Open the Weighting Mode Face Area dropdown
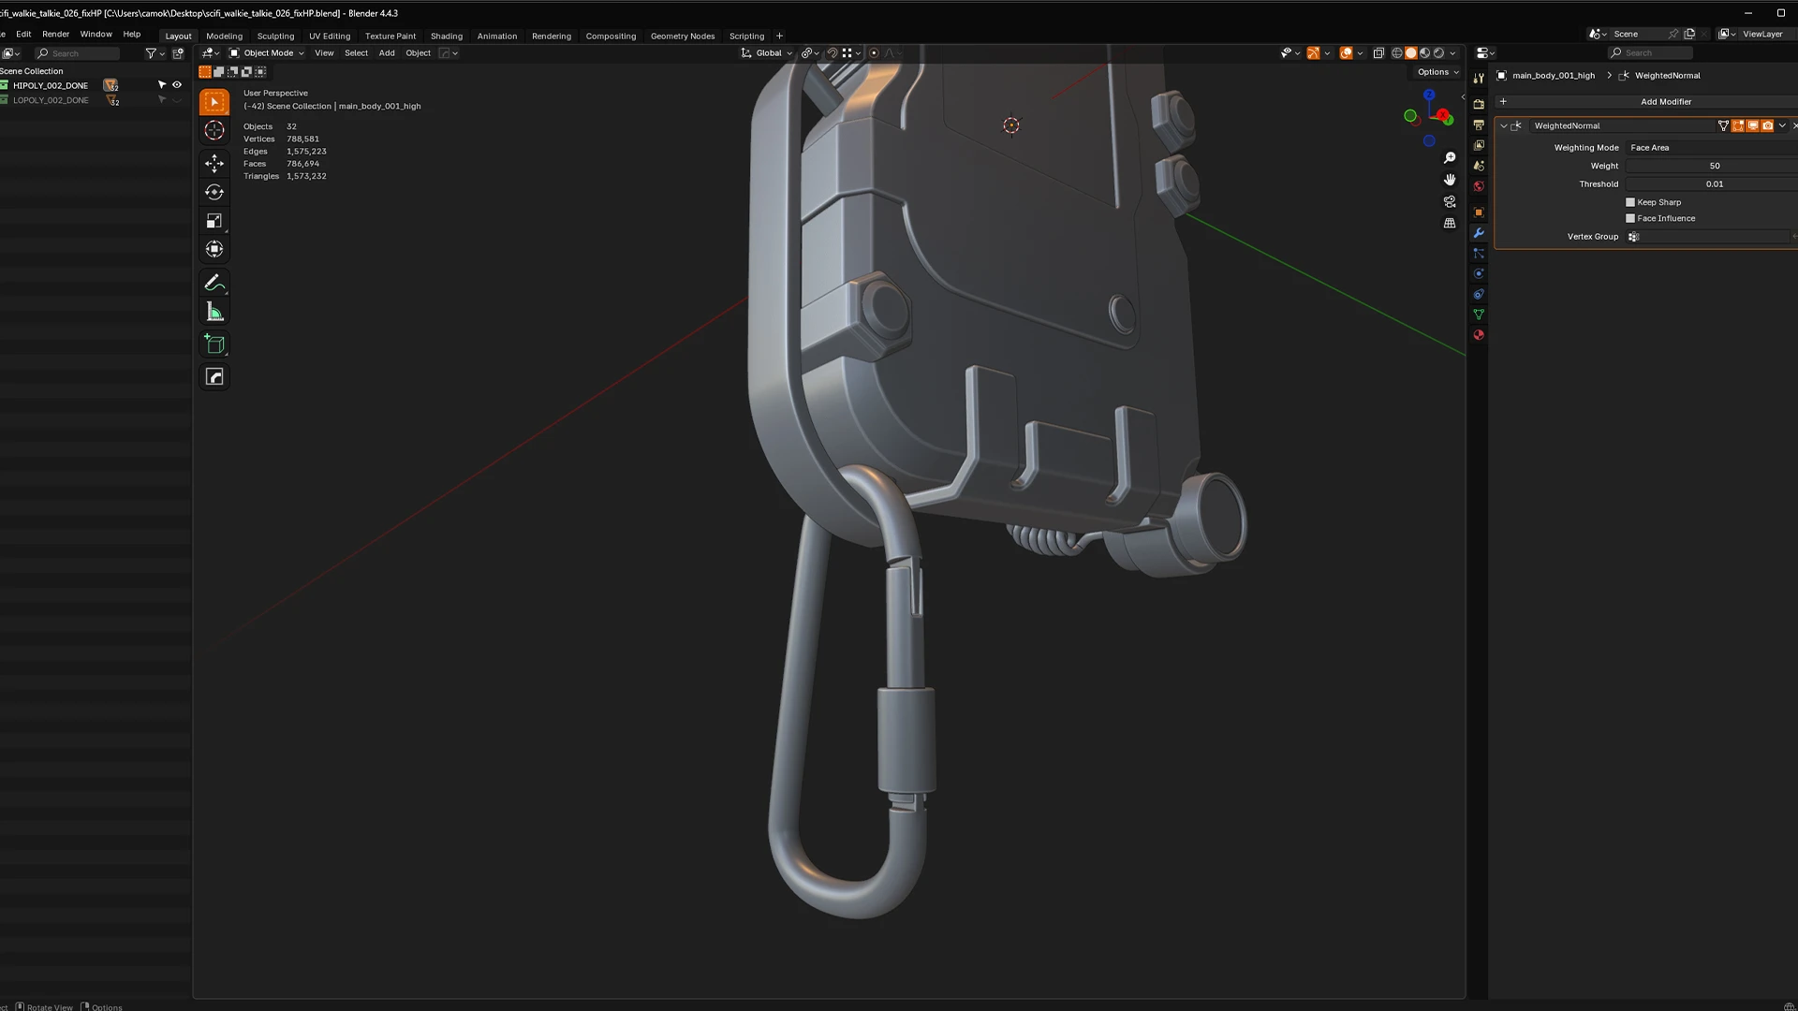 point(1712,148)
